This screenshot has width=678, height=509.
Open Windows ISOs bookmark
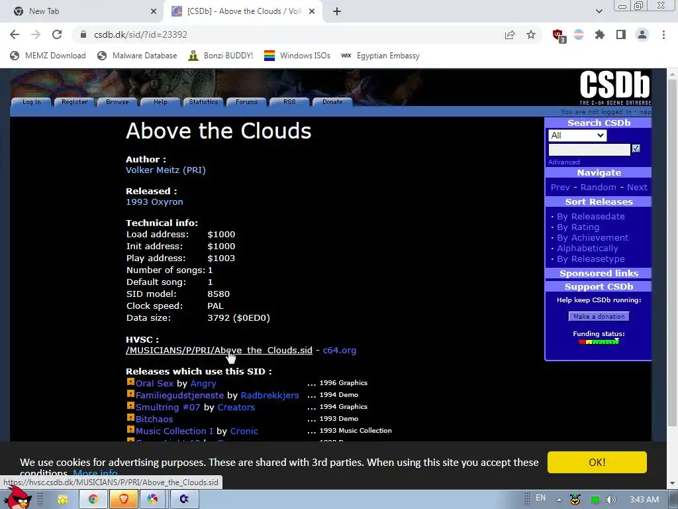point(297,56)
